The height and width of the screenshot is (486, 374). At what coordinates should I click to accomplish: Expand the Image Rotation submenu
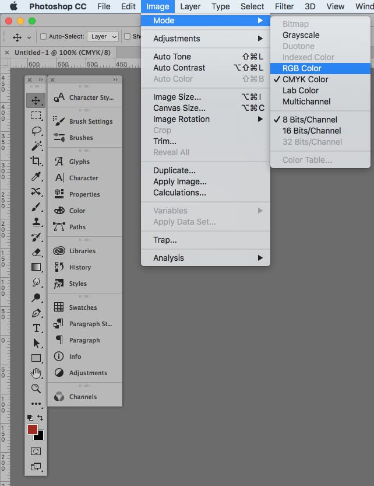tap(206, 119)
